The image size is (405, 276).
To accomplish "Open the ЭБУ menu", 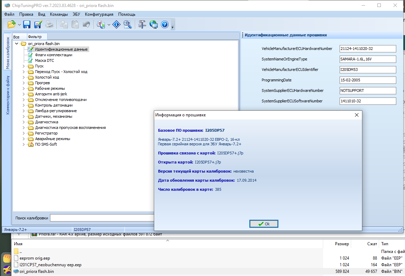I will pos(76,14).
